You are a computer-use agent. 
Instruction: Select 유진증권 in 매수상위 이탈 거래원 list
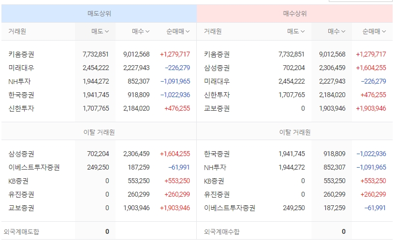coord(217,195)
